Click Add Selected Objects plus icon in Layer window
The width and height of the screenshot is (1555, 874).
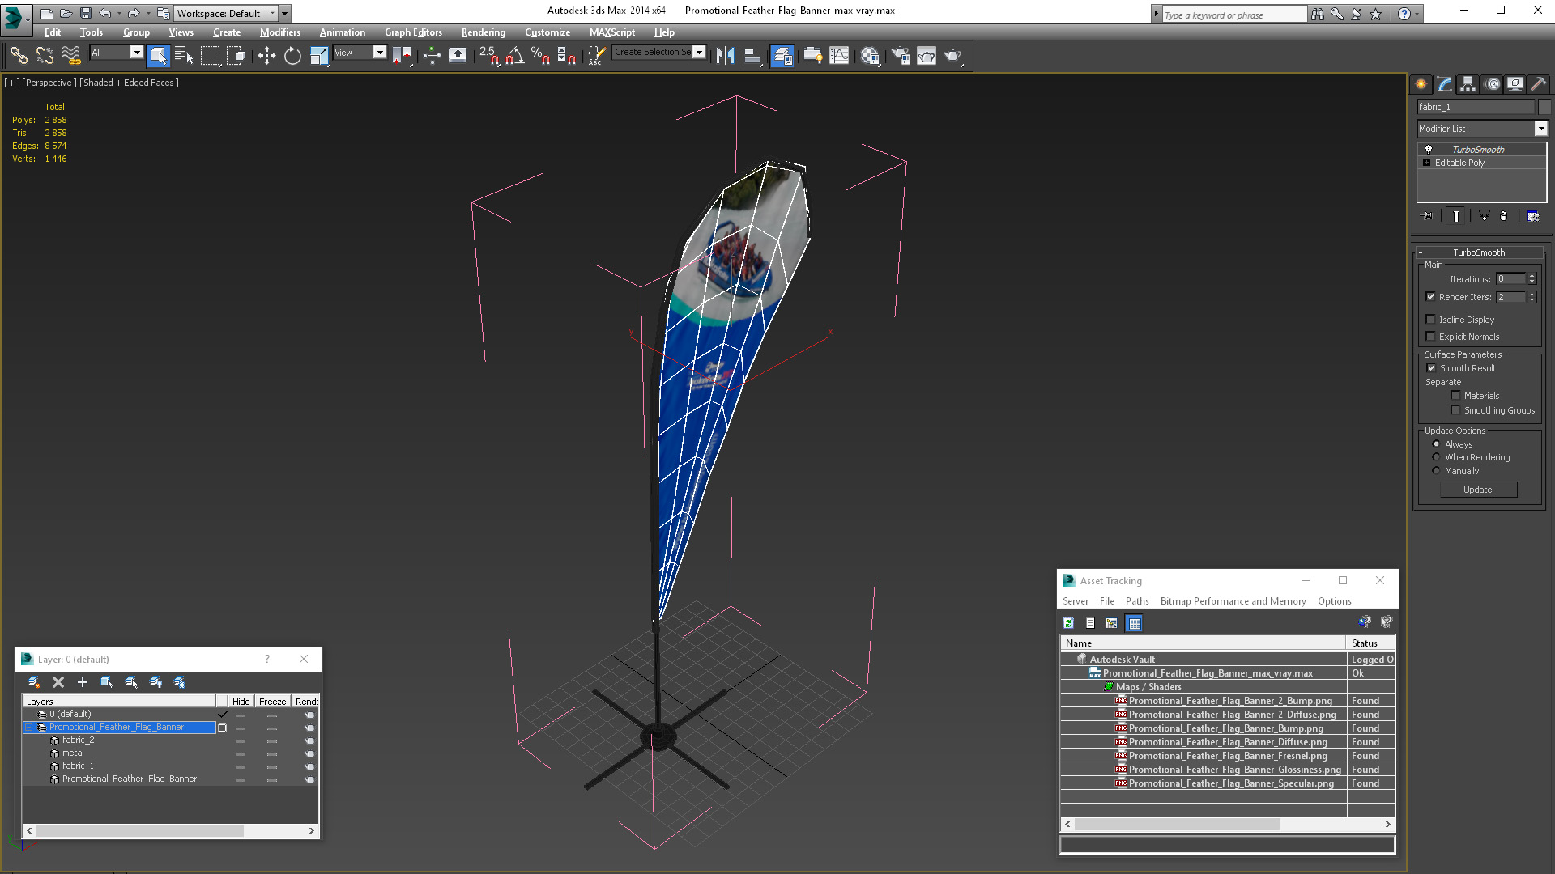coord(82,682)
